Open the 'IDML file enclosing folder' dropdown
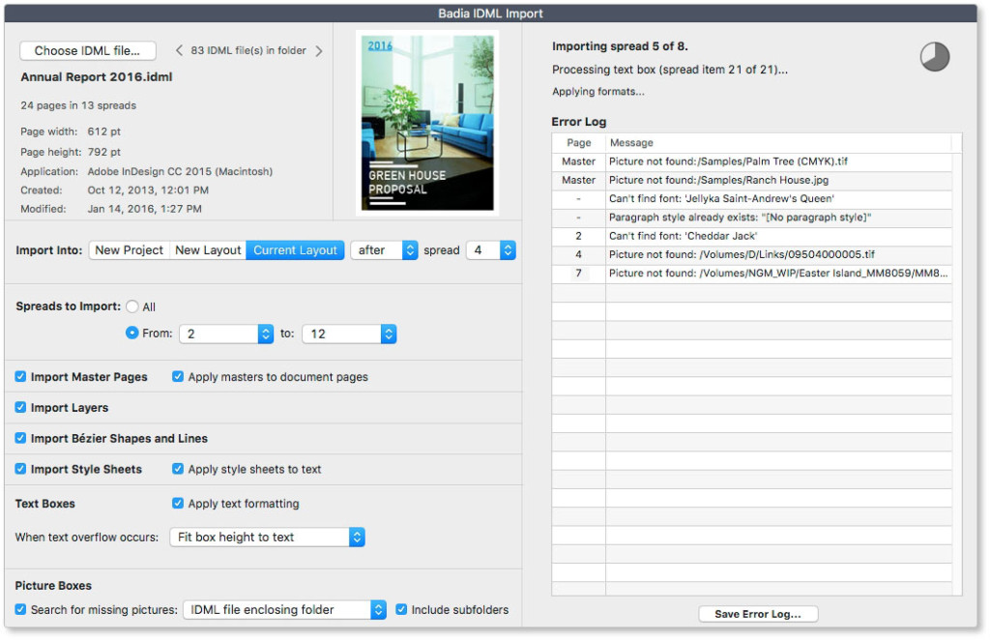The height and width of the screenshot is (640, 990). click(284, 609)
